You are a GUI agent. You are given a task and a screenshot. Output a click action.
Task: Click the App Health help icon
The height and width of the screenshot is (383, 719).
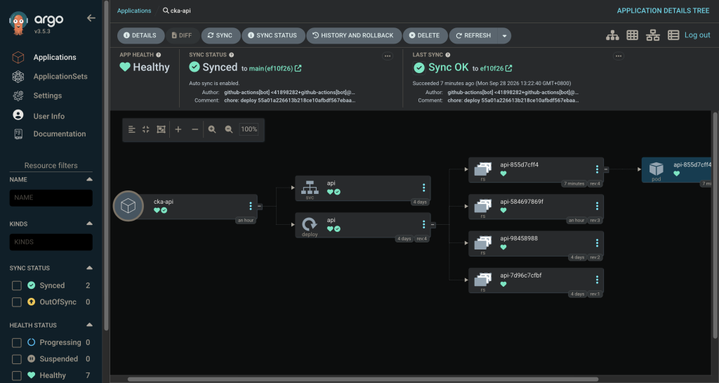(x=158, y=55)
